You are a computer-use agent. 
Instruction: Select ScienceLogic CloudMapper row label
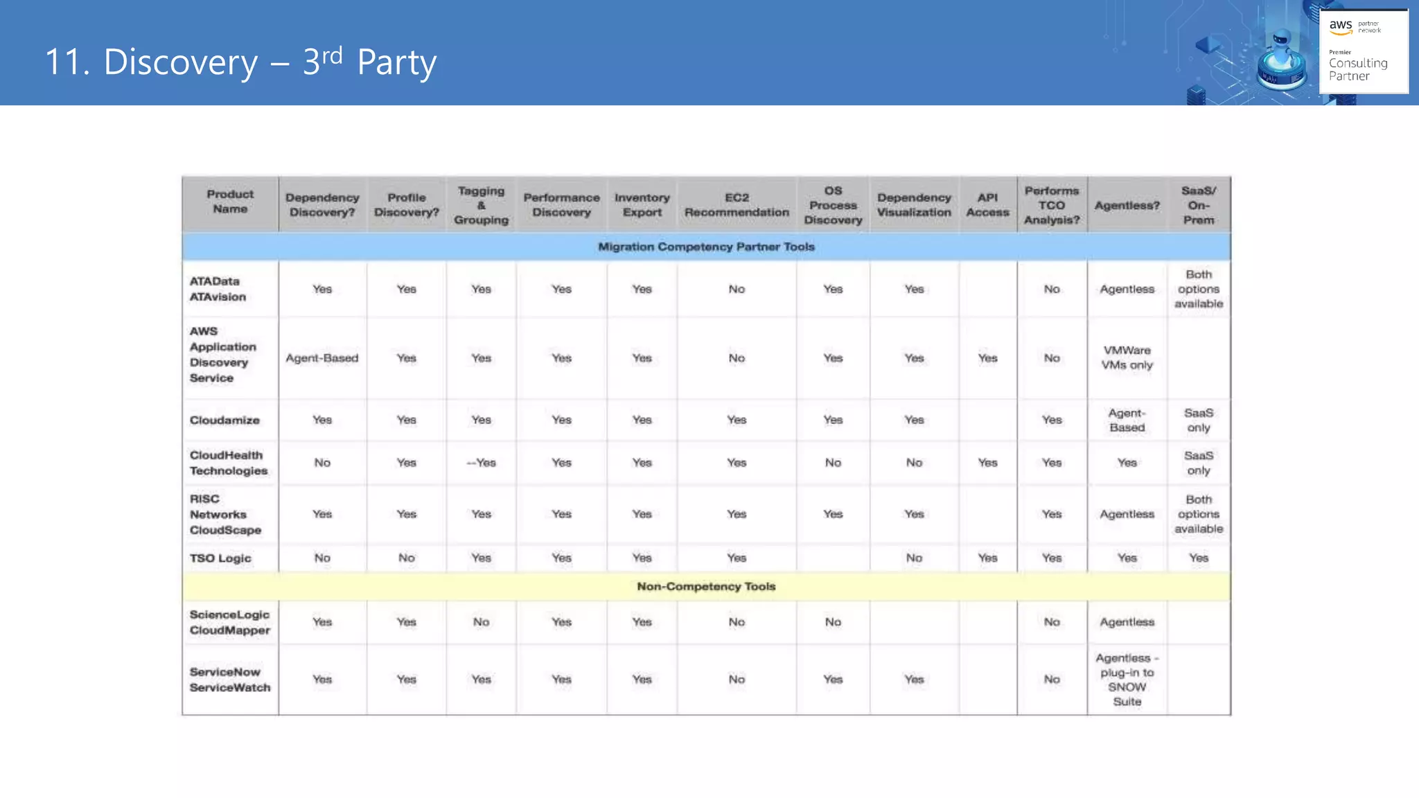(x=229, y=622)
